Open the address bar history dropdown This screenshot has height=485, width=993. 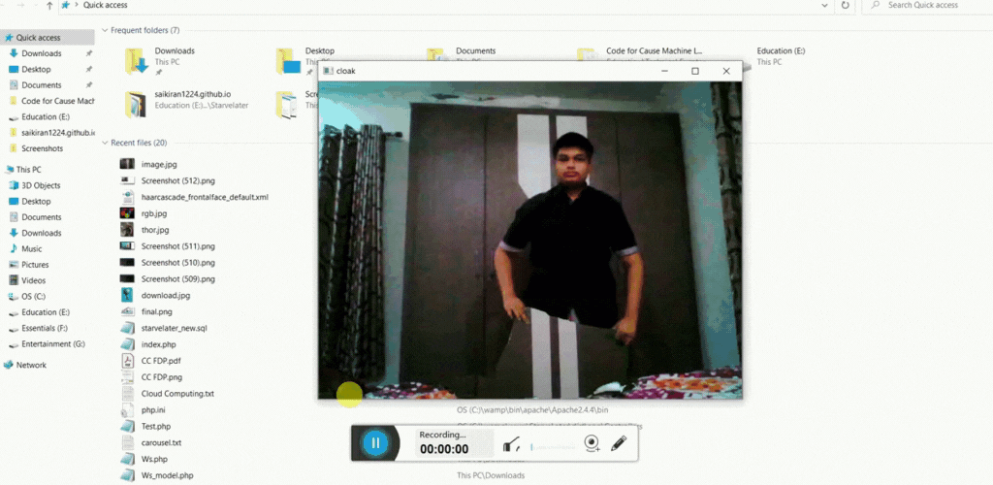click(x=823, y=5)
